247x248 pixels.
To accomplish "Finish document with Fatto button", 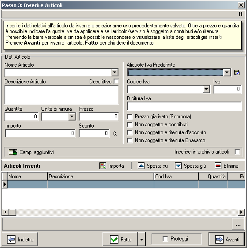I will 120,239.
